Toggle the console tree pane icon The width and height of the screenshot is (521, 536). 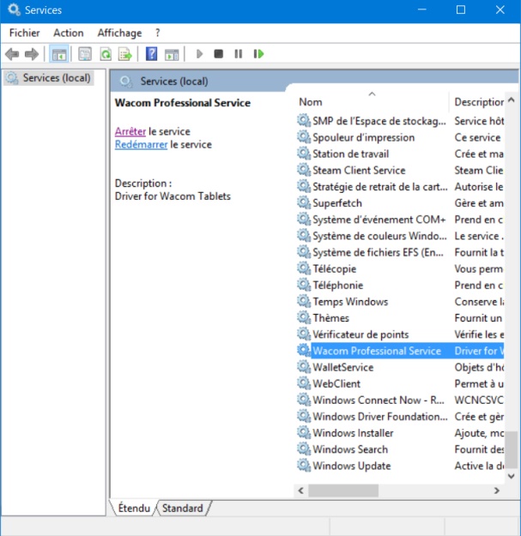(59, 54)
